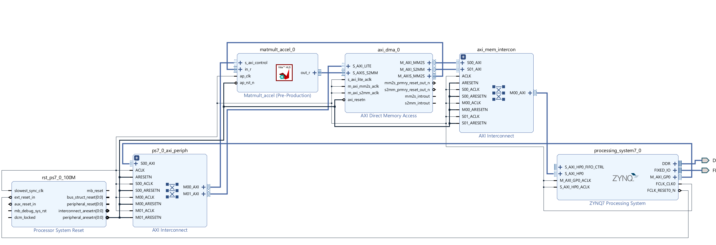Select the slowest_sync_clk pin
This screenshot has width=716, height=245.
click(29, 191)
